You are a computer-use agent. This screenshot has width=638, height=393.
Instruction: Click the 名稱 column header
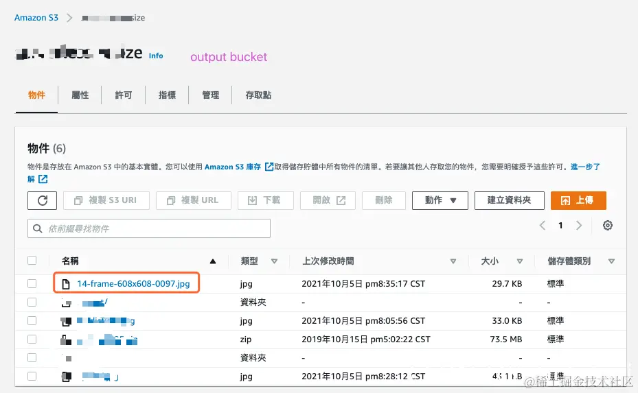tap(70, 261)
